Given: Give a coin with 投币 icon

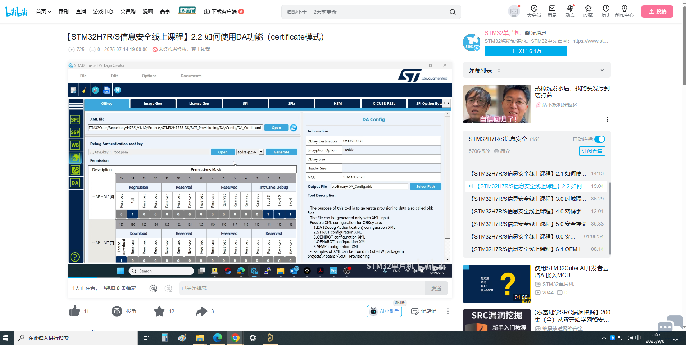Looking at the screenshot, I should pos(117,311).
